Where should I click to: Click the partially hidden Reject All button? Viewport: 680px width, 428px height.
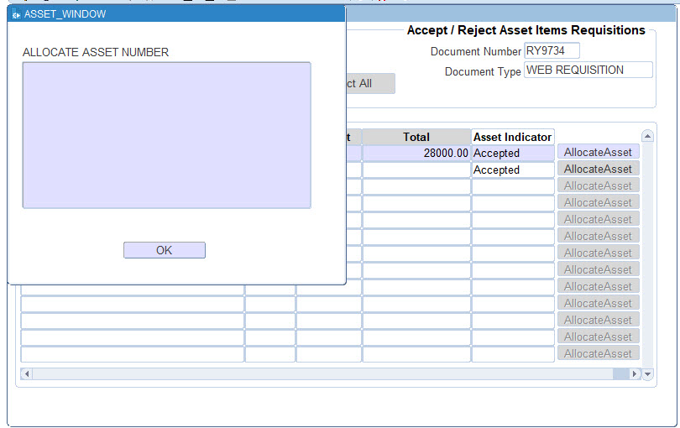click(x=370, y=83)
